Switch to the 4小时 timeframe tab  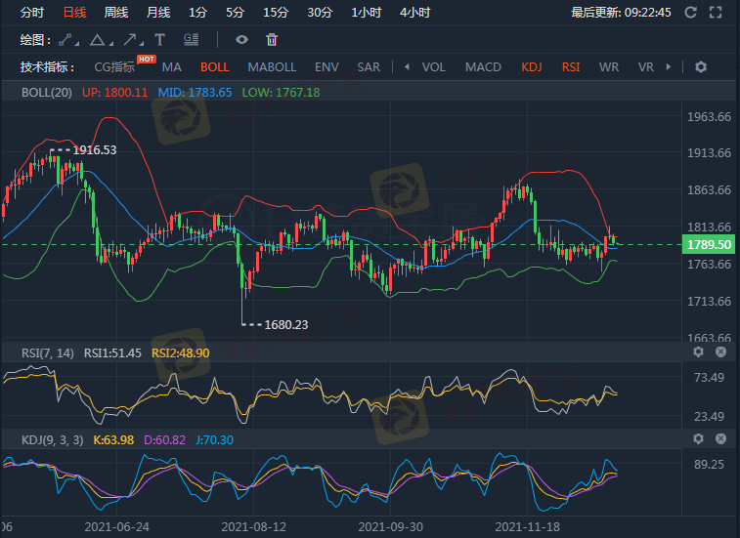pyautogui.click(x=415, y=13)
